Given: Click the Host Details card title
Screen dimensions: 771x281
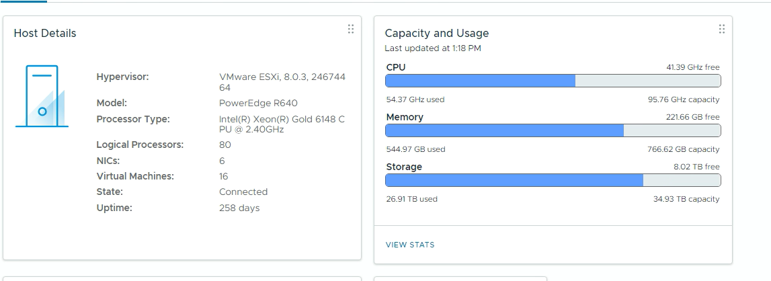Looking at the screenshot, I should [45, 34].
